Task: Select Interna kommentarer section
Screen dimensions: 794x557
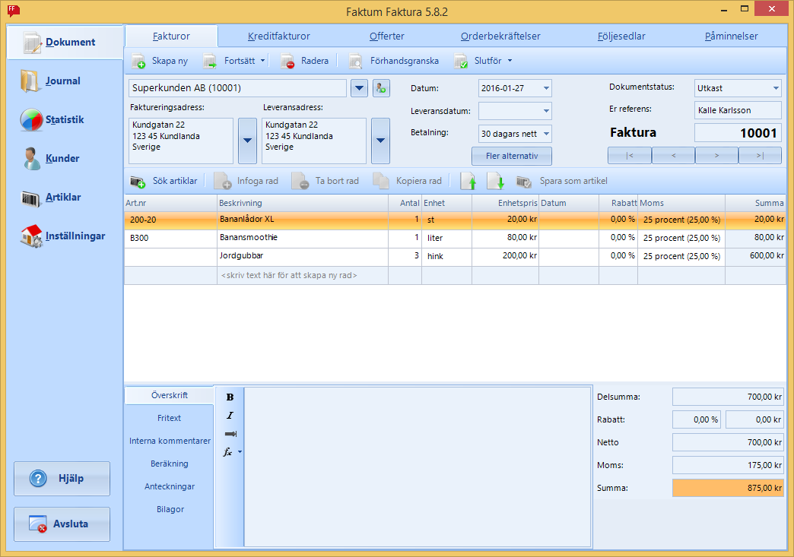Action: click(169, 441)
